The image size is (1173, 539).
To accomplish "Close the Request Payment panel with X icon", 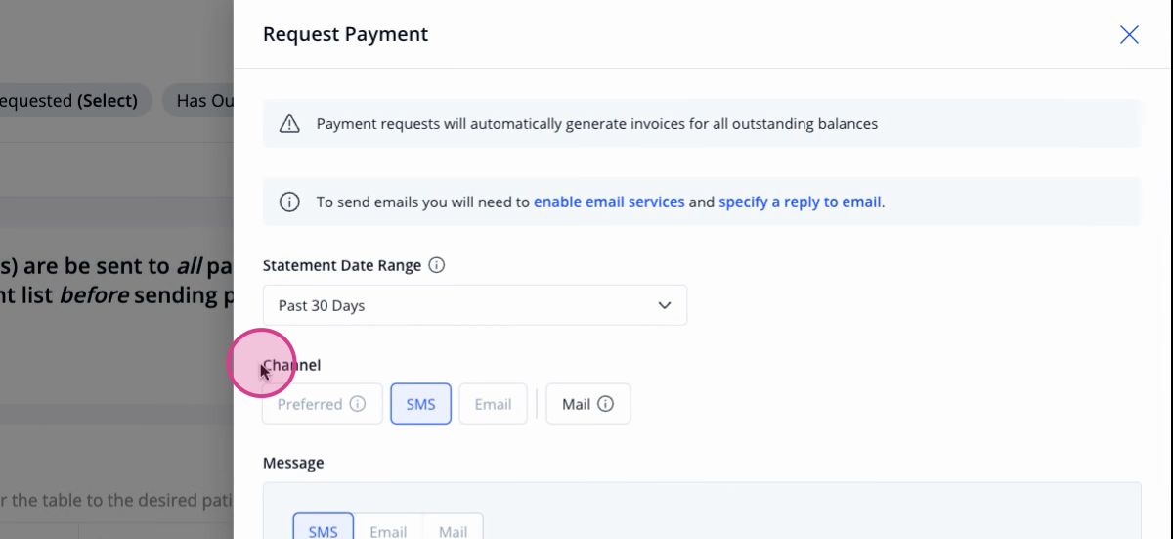I will click(x=1129, y=35).
